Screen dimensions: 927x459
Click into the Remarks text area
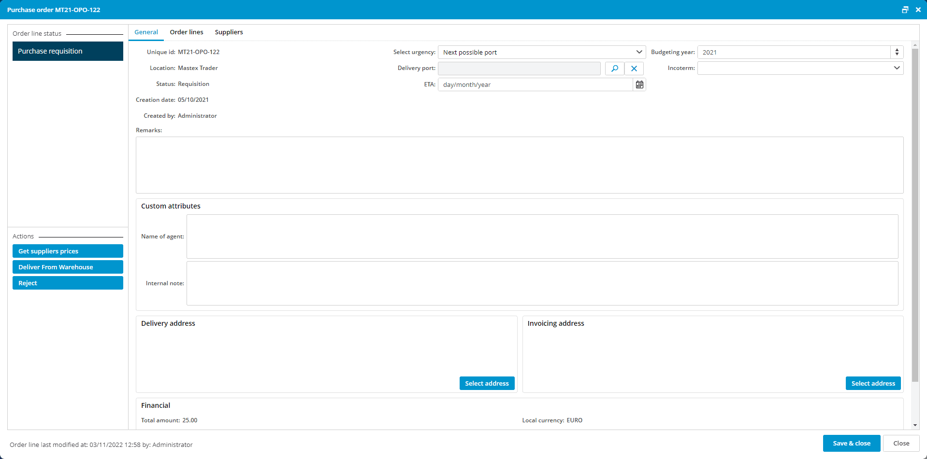coord(519,165)
